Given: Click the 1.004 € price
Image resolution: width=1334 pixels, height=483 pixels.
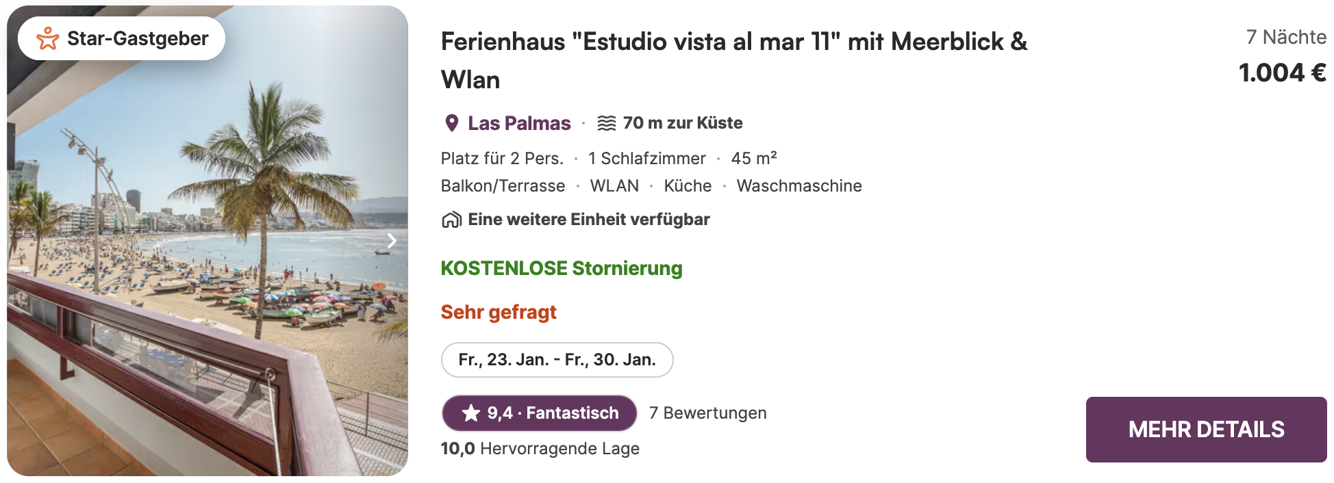Looking at the screenshot, I should point(1282,73).
